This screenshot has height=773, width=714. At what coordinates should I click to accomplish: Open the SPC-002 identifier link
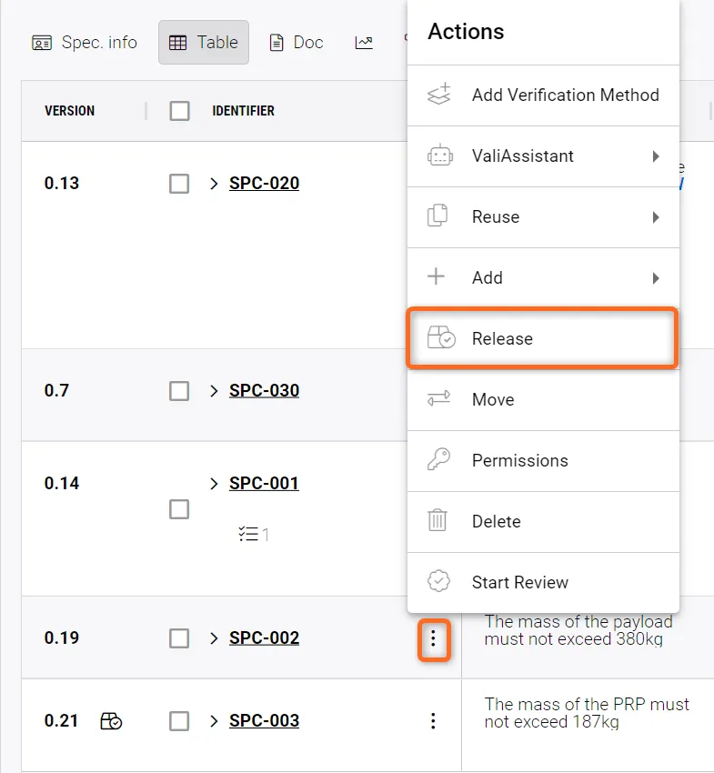click(264, 638)
